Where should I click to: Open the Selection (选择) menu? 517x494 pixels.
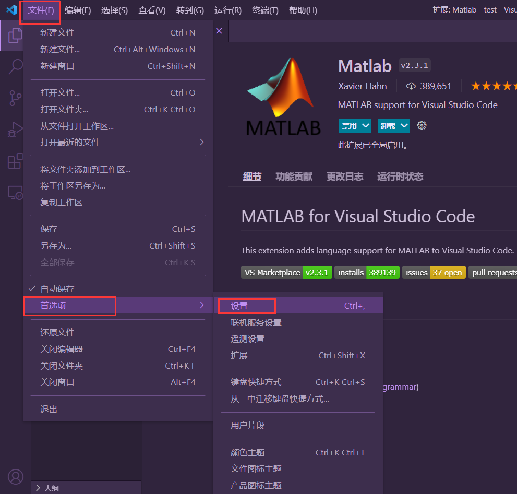tap(114, 10)
